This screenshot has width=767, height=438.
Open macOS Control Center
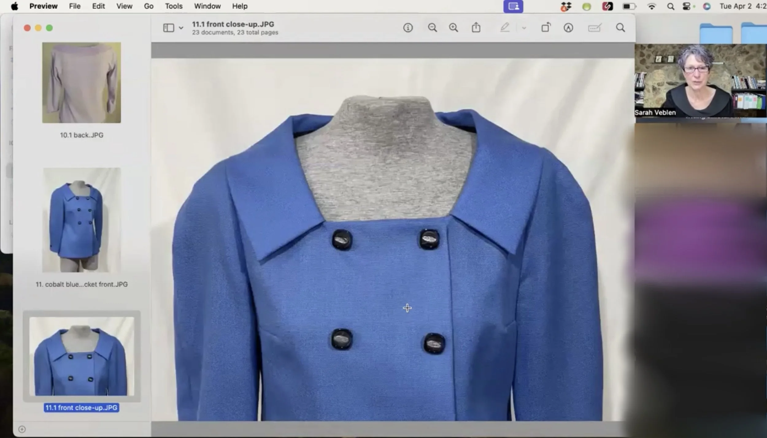click(687, 6)
